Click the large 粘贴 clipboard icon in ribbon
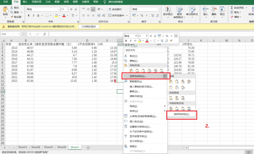The width and height of the screenshot is (254, 154). click(x=6, y=10)
